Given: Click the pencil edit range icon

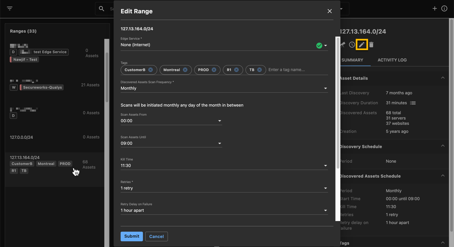Looking at the screenshot, I should 362,44.
